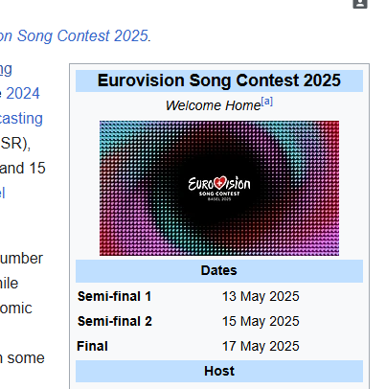
Task: Select the 17 May 2025 date
Action: click(x=261, y=346)
